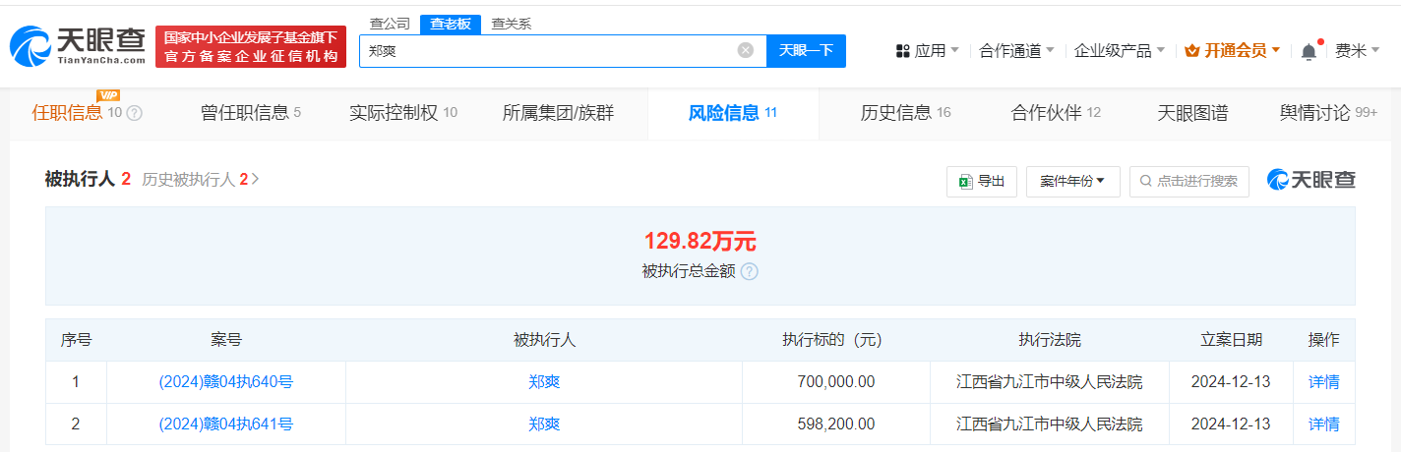Image resolution: width=1401 pixels, height=452 pixels.
Task: Select the 查老板 search tab
Action: click(x=451, y=25)
